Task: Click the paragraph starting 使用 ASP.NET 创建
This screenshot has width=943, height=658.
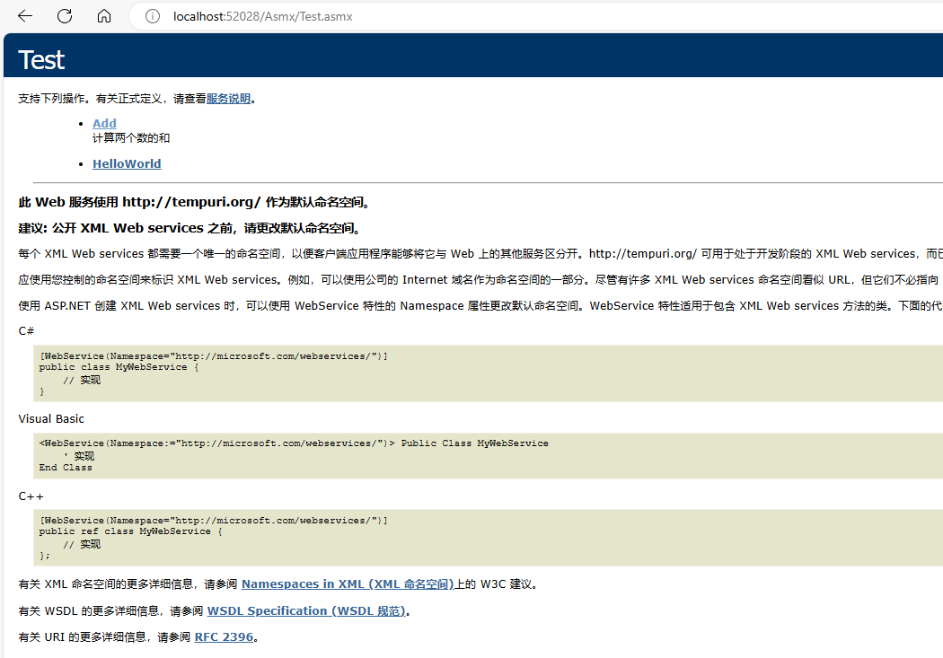Action: tap(480, 306)
